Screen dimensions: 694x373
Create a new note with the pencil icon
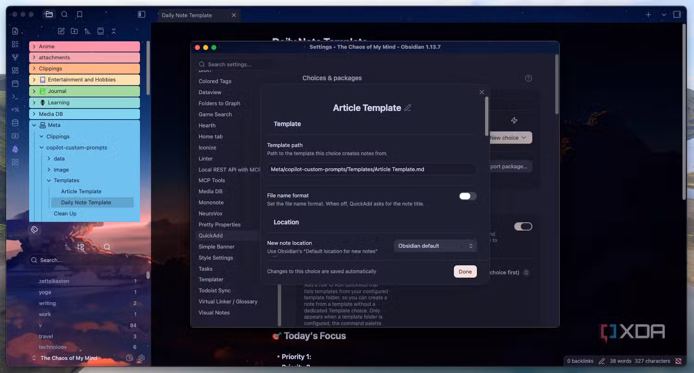61,31
